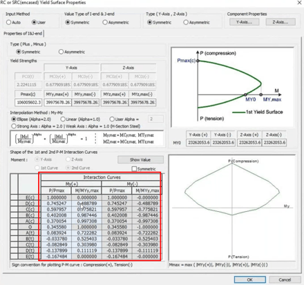The width and height of the screenshot is (304, 285).
Task: Select Asymmetric under Type (Y-Axis, Z-Axis)
Action: coord(186,22)
